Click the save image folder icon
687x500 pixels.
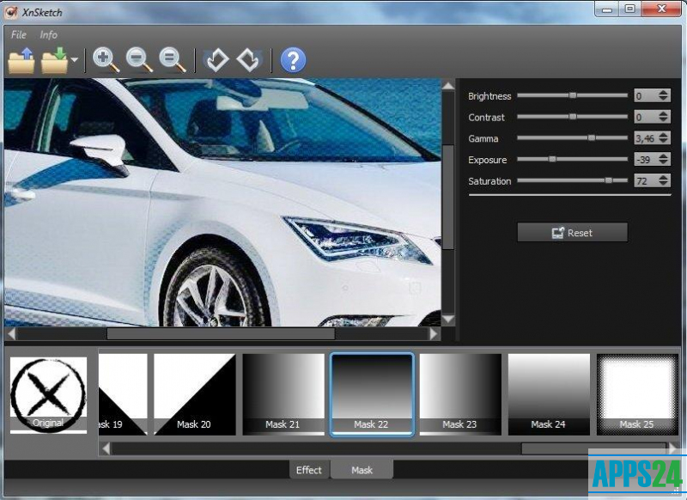pos(54,60)
